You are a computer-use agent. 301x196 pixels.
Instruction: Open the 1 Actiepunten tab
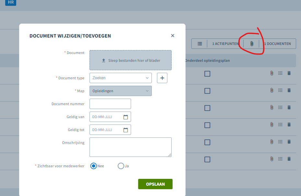tap(225, 44)
